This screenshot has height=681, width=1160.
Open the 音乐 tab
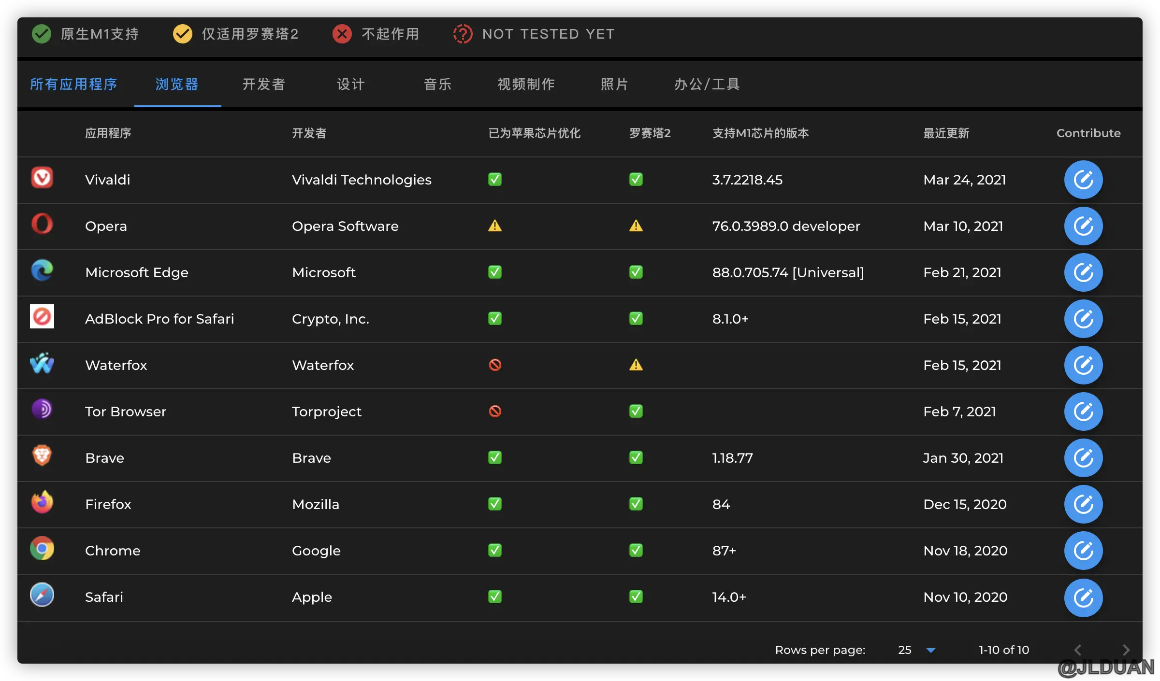click(438, 85)
